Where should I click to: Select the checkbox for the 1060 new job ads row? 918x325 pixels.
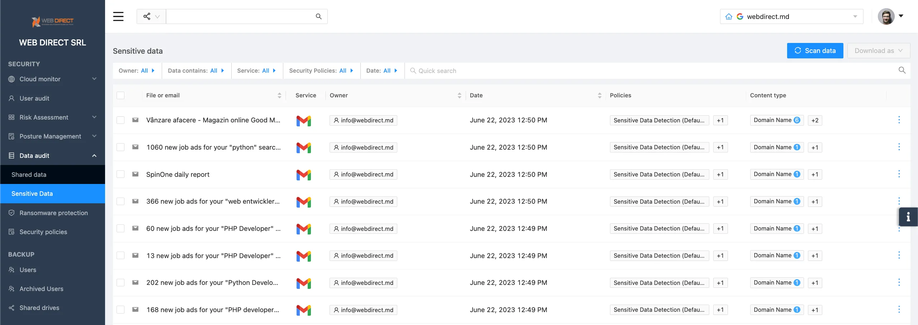pyautogui.click(x=120, y=147)
